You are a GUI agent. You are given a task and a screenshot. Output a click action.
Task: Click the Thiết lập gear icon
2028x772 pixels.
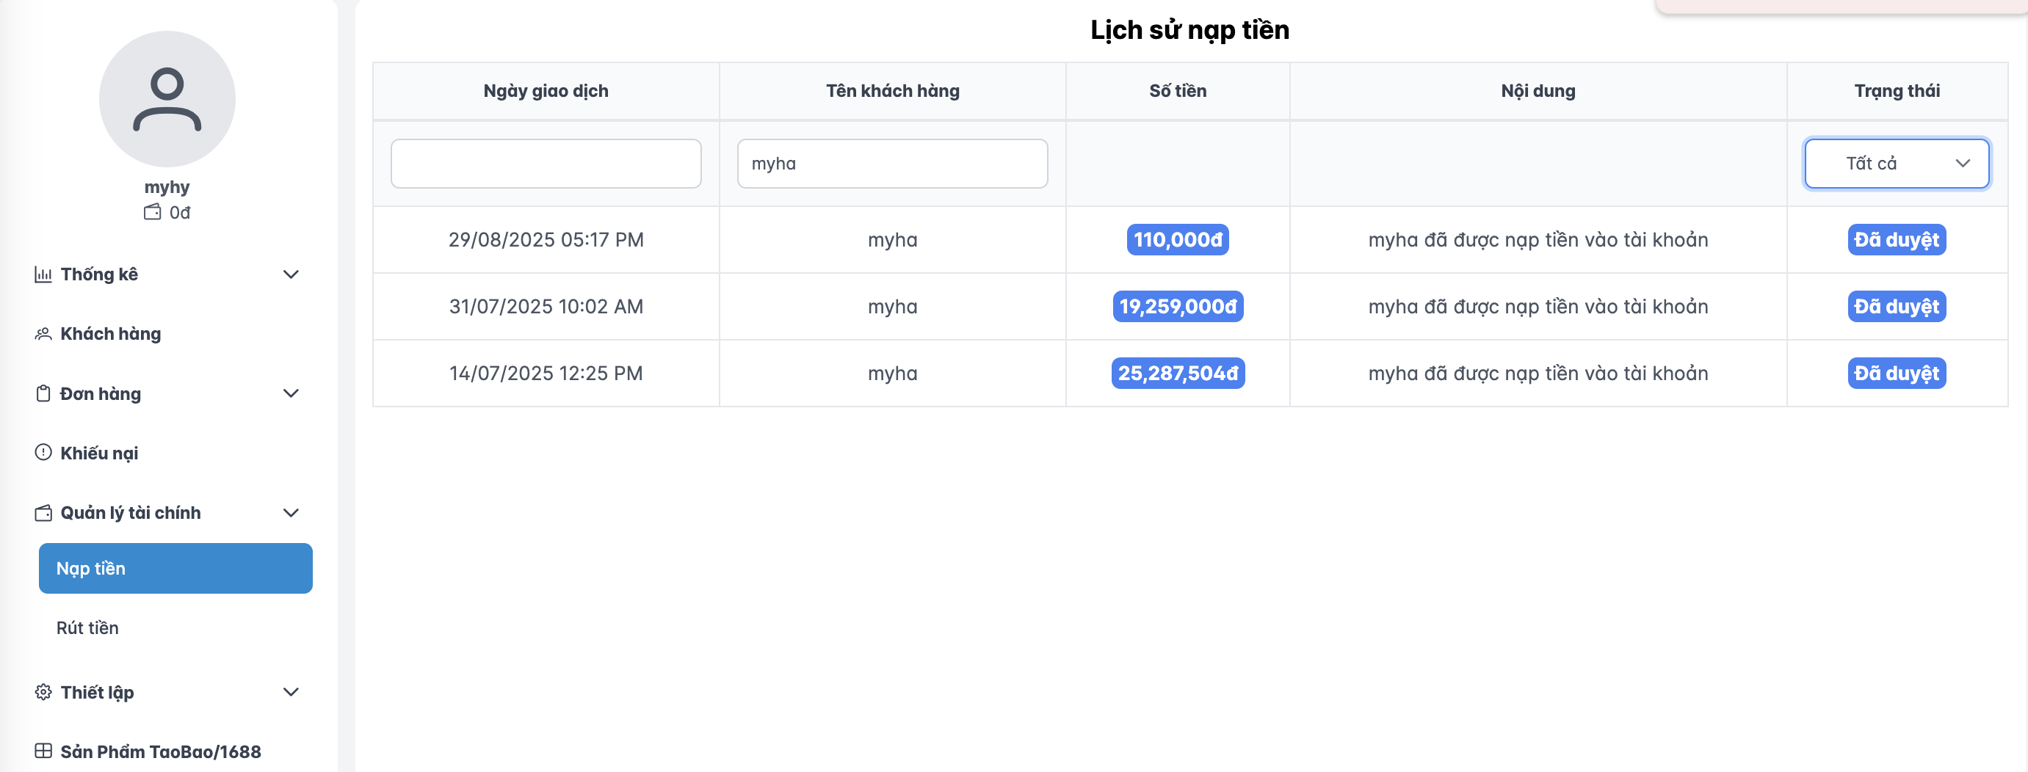coord(43,692)
